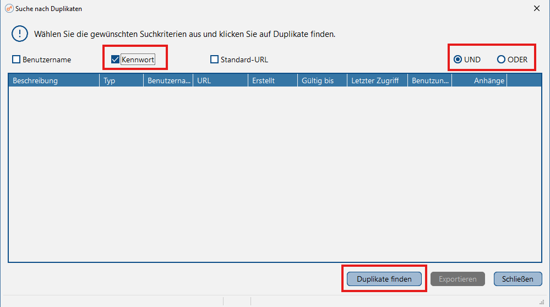
Task: Sort by Anhänge column header
Action: tap(479, 80)
